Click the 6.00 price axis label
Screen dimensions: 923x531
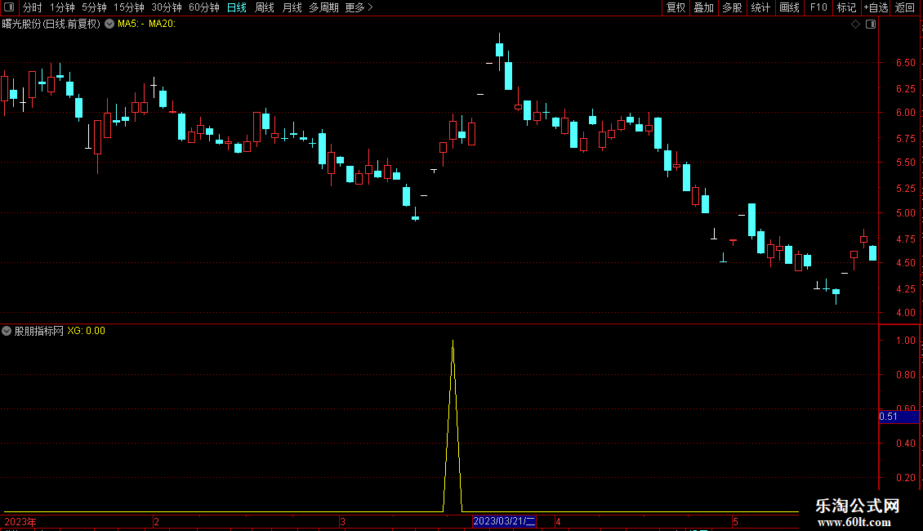[905, 113]
